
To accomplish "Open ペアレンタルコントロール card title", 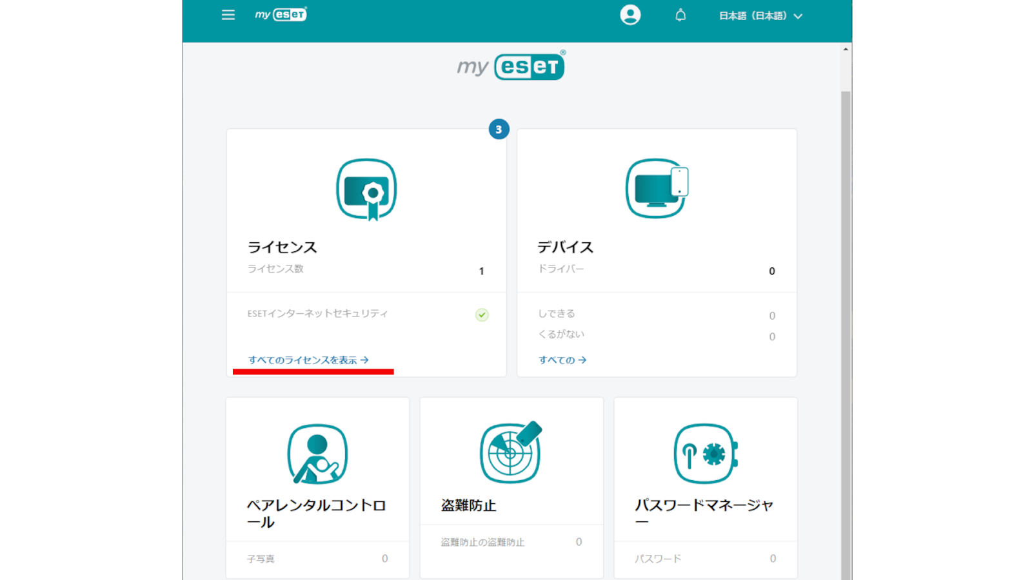I will tap(316, 514).
